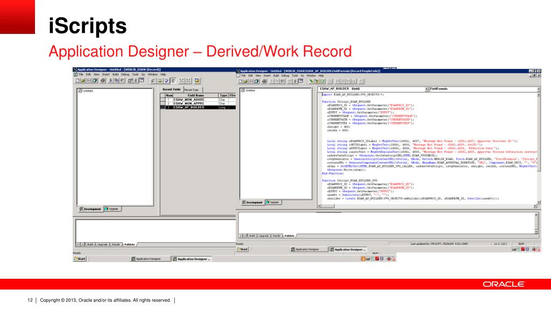
Task: Click inside the PeopleCode editor text area
Action: click(x=429, y=147)
